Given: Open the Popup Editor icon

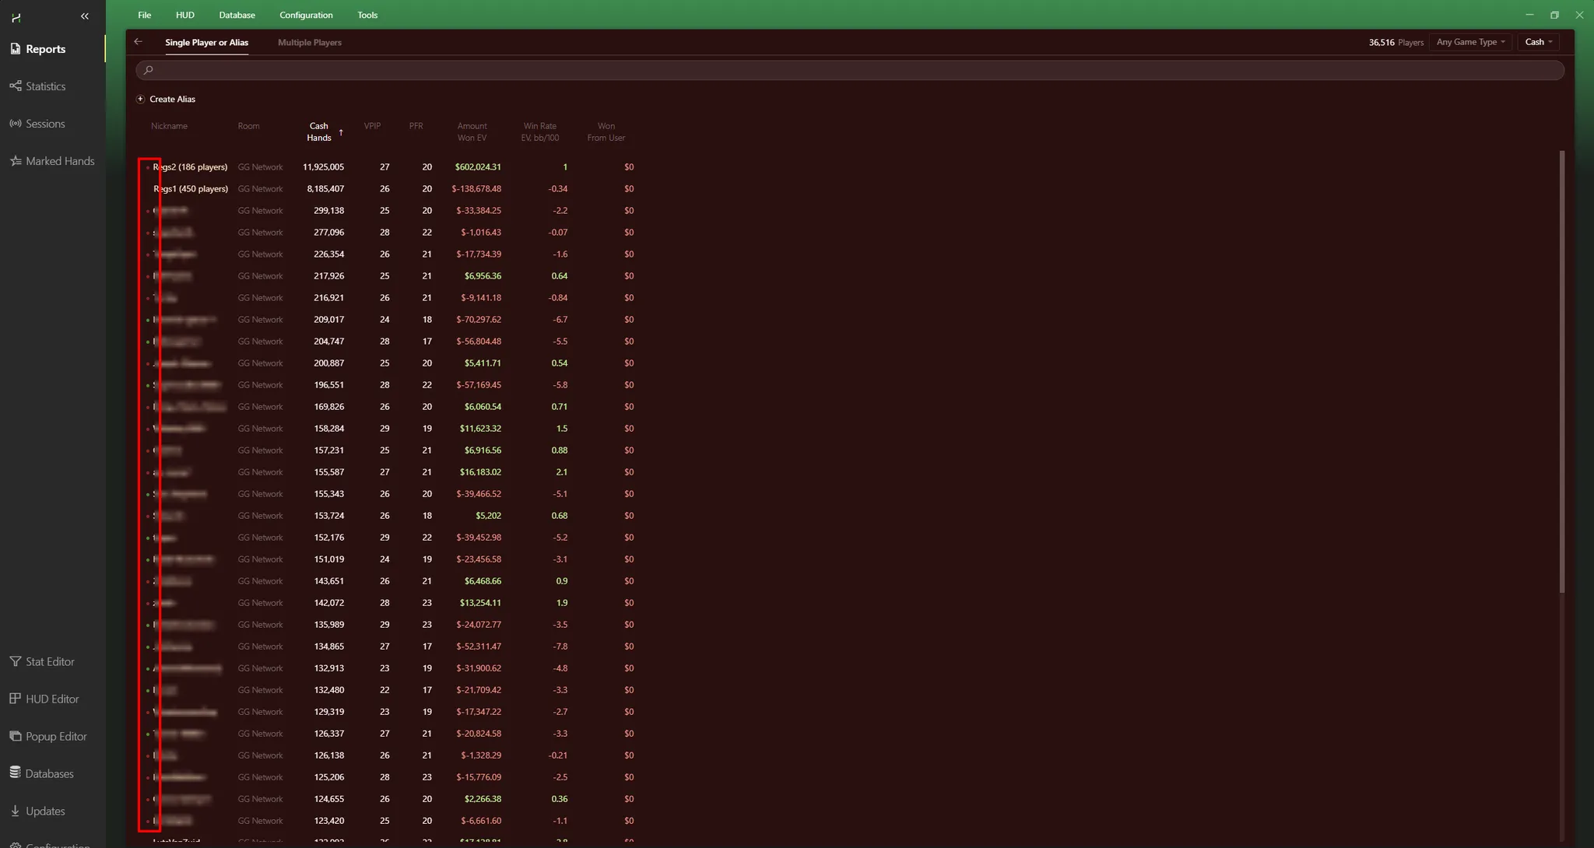Looking at the screenshot, I should pos(16,736).
